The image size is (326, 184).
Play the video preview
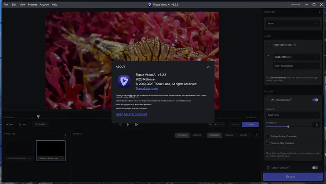click(x=128, y=125)
